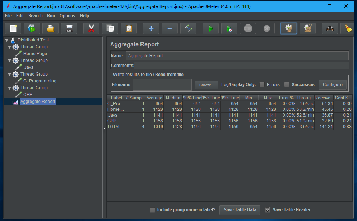Collapse the Thread Group containing CPP
Viewport: 357px width, 221px height.
(x=10, y=88)
